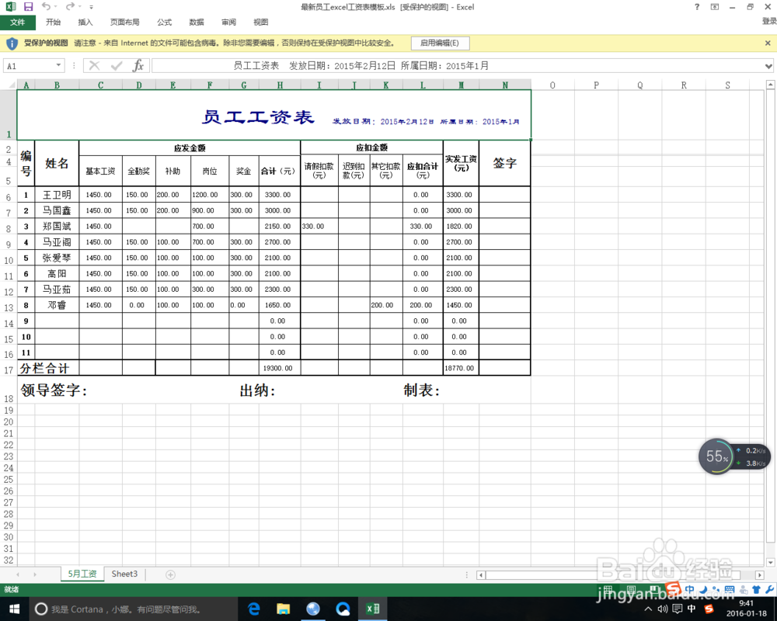Click the speaker volume icon in the tray
This screenshot has height=621, width=777.
coord(661,609)
